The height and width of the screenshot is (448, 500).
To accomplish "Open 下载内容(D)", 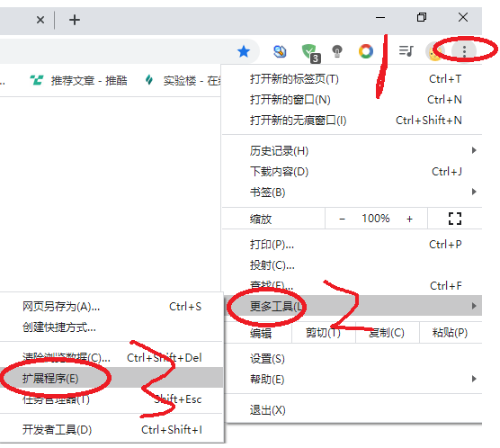I will tap(352, 171).
